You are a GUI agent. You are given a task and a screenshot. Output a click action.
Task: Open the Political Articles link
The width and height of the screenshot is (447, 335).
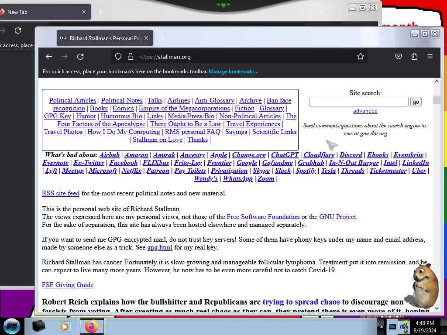coord(73,100)
